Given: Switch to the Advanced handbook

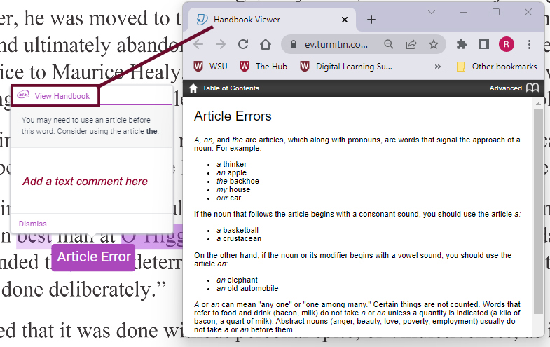Looking at the screenshot, I should click(506, 88).
